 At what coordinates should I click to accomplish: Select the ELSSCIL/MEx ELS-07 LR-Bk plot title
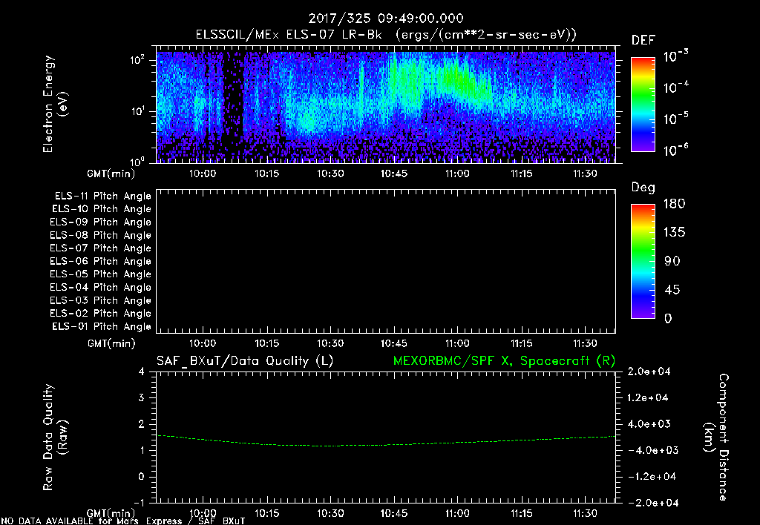[386, 35]
